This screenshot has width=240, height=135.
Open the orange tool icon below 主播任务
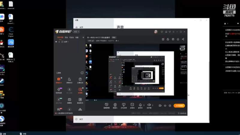point(80,91)
